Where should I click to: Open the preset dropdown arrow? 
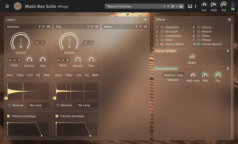(x=177, y=7)
